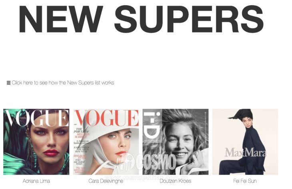Click the Doutzen Kroes name label

tap(175, 181)
